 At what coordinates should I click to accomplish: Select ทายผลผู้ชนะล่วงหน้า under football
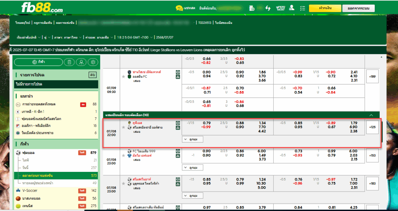point(56,183)
